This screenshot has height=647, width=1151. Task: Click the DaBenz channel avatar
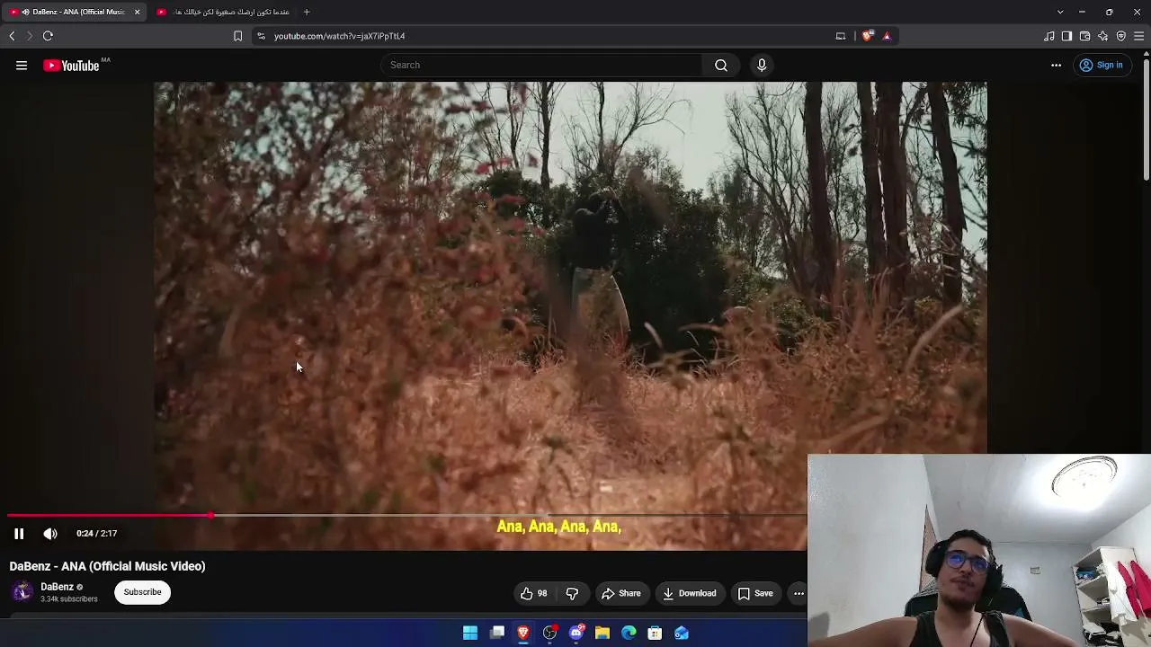coord(22,591)
